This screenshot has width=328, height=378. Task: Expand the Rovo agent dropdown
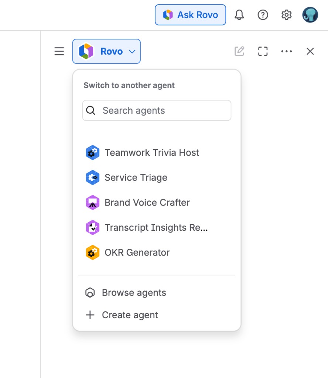(x=106, y=51)
